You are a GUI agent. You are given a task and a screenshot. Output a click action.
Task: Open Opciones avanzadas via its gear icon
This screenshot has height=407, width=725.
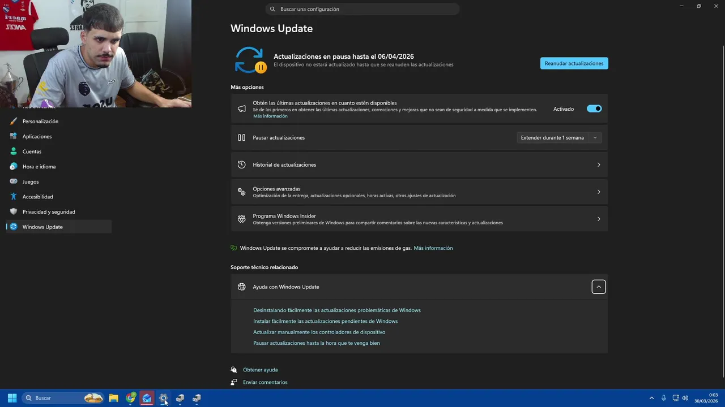[241, 192]
